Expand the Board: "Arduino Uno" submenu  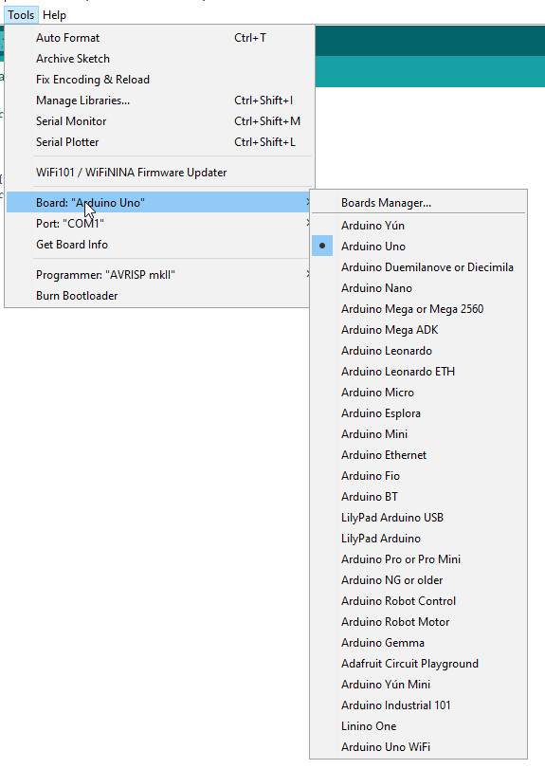pos(158,203)
